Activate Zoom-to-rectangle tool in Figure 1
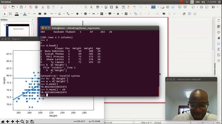This screenshot has width=222, height=124. tap(22, 122)
